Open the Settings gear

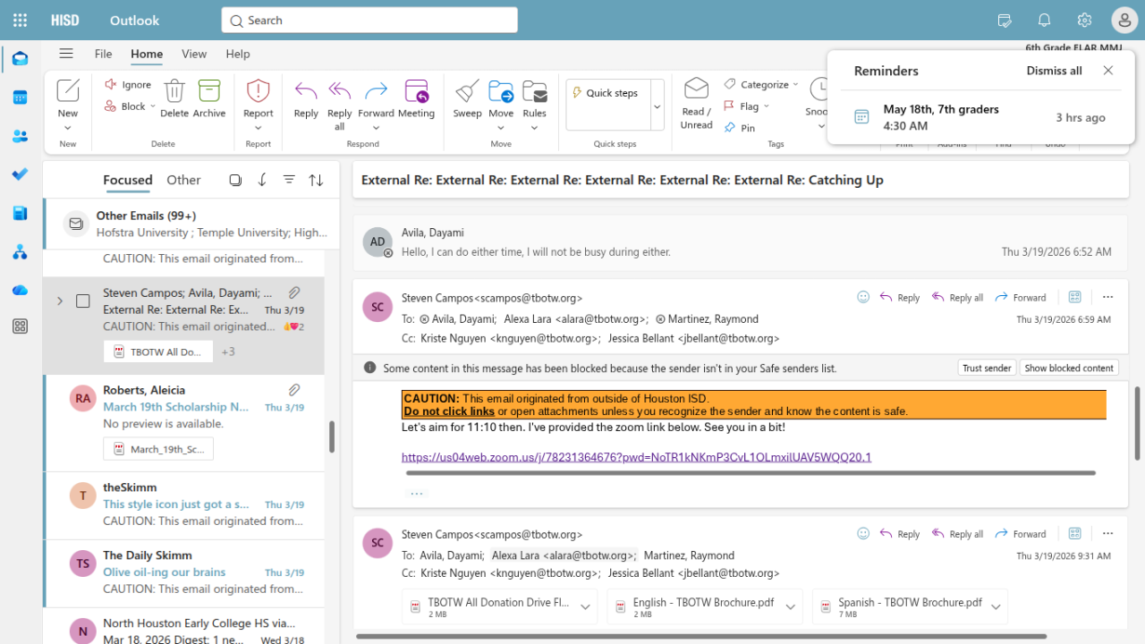[1084, 20]
